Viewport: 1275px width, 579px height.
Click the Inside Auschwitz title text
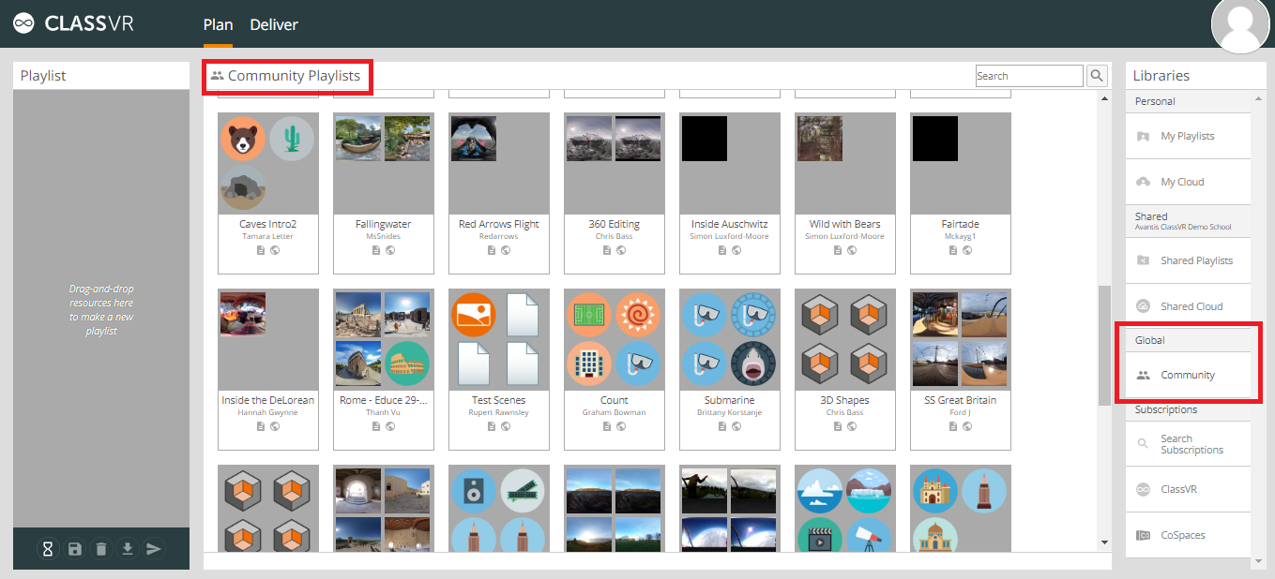pos(730,224)
